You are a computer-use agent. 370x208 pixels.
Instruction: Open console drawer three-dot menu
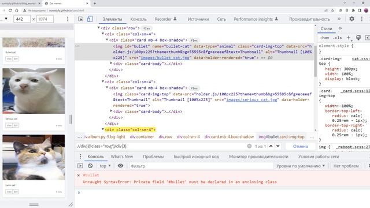point(80,157)
